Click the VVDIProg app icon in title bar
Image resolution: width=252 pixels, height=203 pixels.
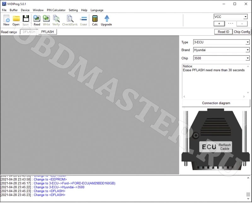click(x=4, y=4)
